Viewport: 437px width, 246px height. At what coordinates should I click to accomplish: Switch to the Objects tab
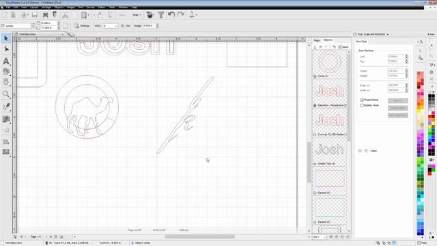(x=328, y=40)
